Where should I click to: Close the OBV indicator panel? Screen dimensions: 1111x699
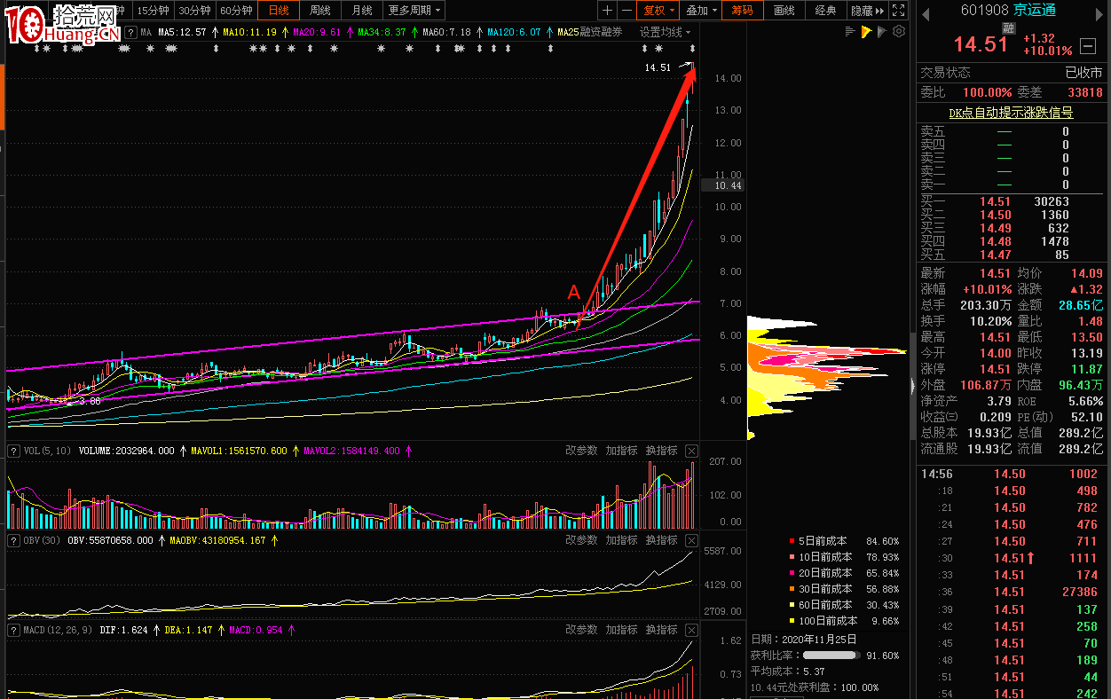click(x=692, y=540)
